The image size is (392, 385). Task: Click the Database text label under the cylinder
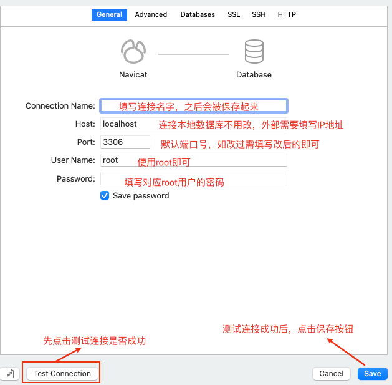tap(254, 74)
